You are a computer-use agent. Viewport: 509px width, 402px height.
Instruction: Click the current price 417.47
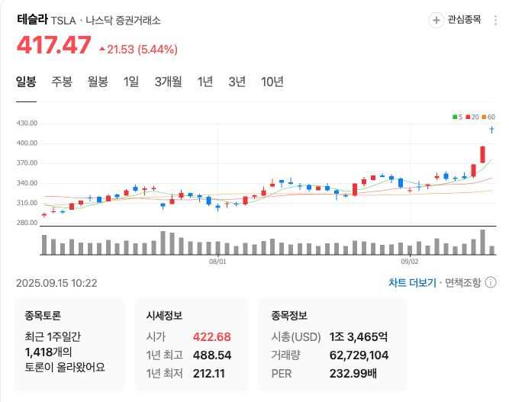[x=54, y=45]
